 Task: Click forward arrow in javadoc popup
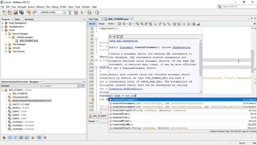click(114, 37)
